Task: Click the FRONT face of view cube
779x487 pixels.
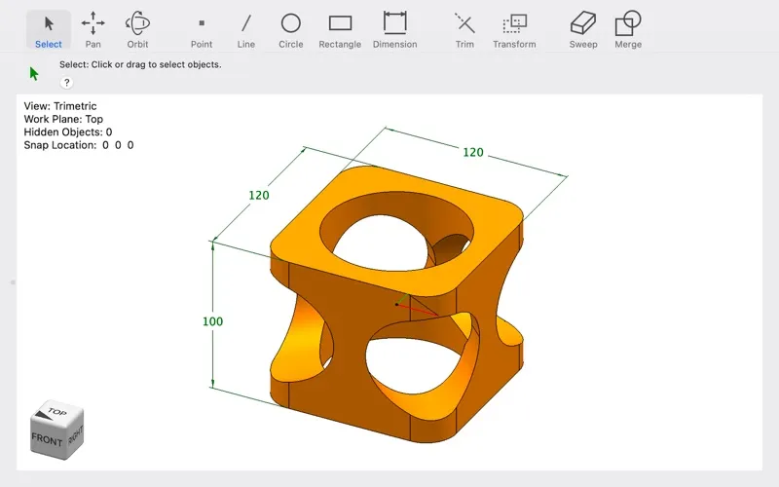Action: tap(47, 439)
